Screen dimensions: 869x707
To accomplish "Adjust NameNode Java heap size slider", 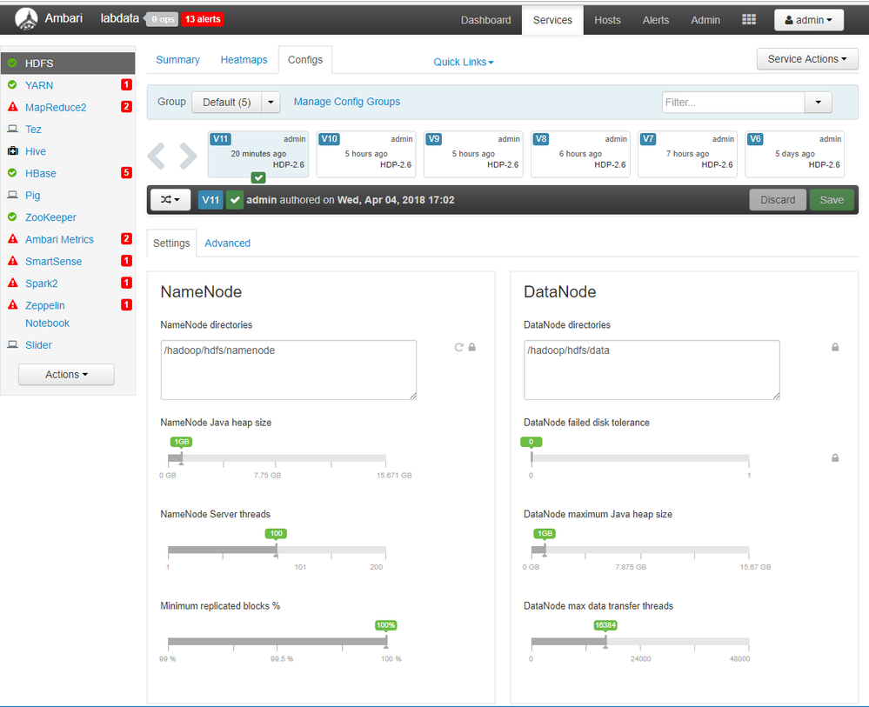I will click(x=181, y=458).
